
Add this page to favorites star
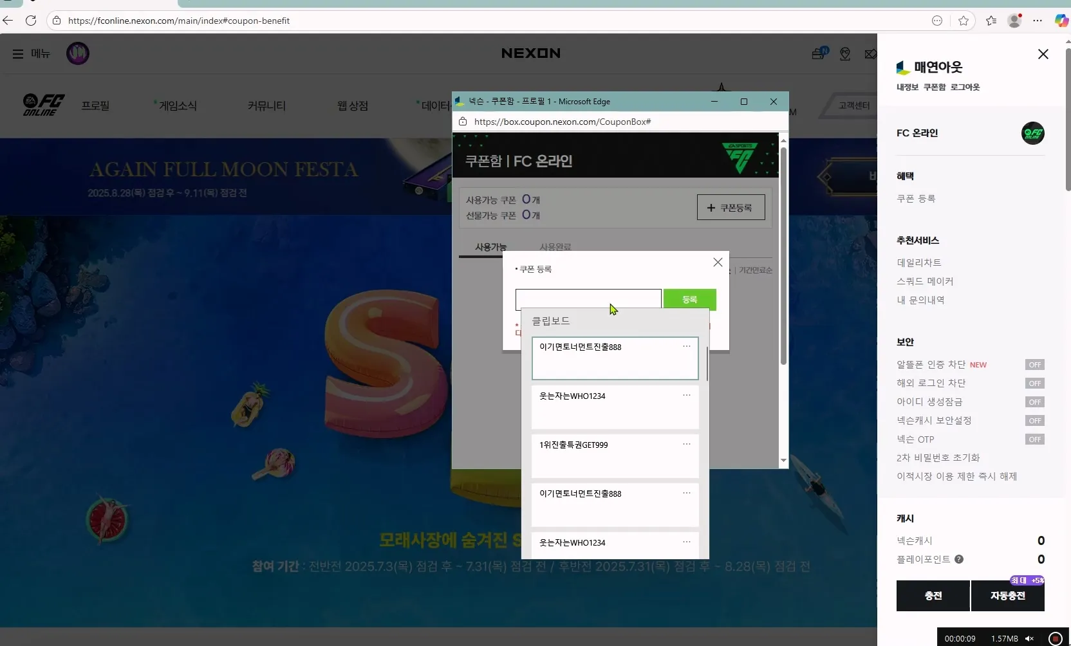[964, 21]
